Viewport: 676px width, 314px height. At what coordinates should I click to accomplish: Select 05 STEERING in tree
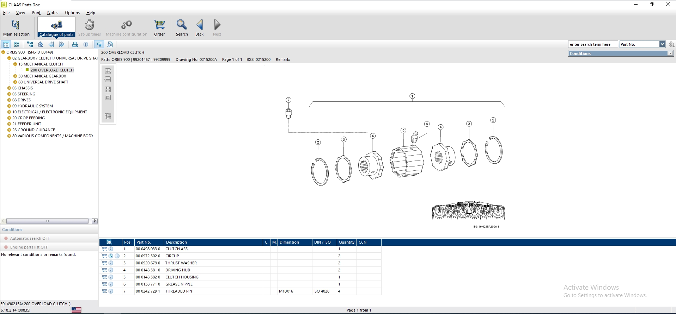click(24, 94)
